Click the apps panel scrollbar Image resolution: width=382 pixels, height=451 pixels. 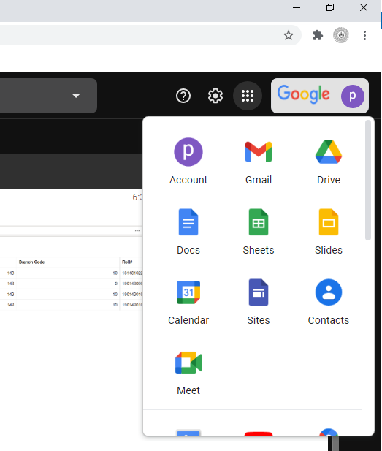pos(368,180)
